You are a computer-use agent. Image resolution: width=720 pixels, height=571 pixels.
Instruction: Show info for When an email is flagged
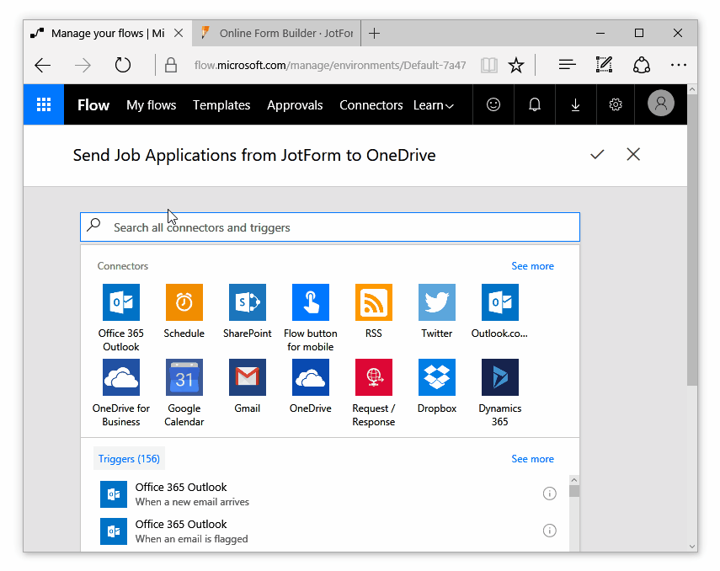[x=549, y=531]
